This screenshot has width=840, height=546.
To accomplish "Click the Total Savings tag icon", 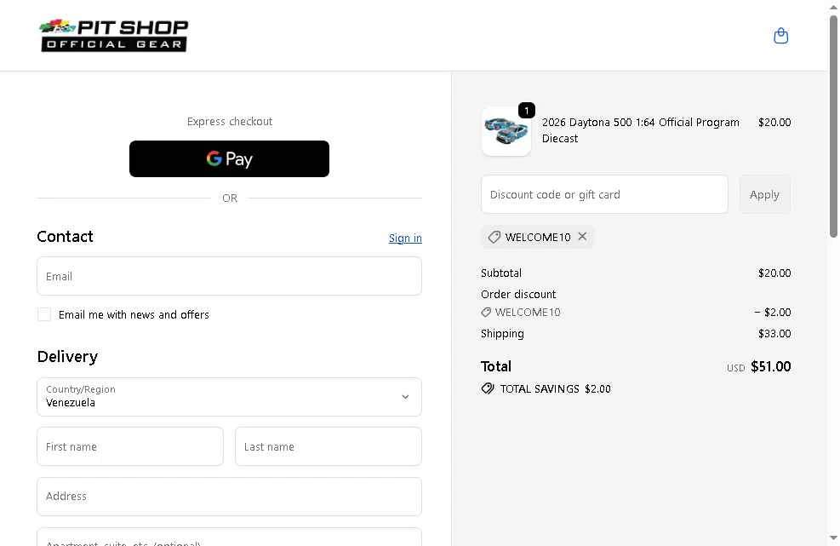I will (488, 388).
